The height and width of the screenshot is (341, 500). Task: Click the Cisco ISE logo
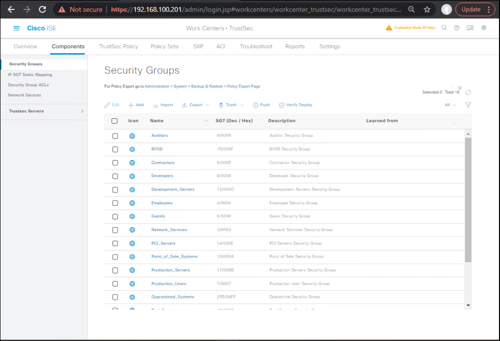tap(42, 28)
